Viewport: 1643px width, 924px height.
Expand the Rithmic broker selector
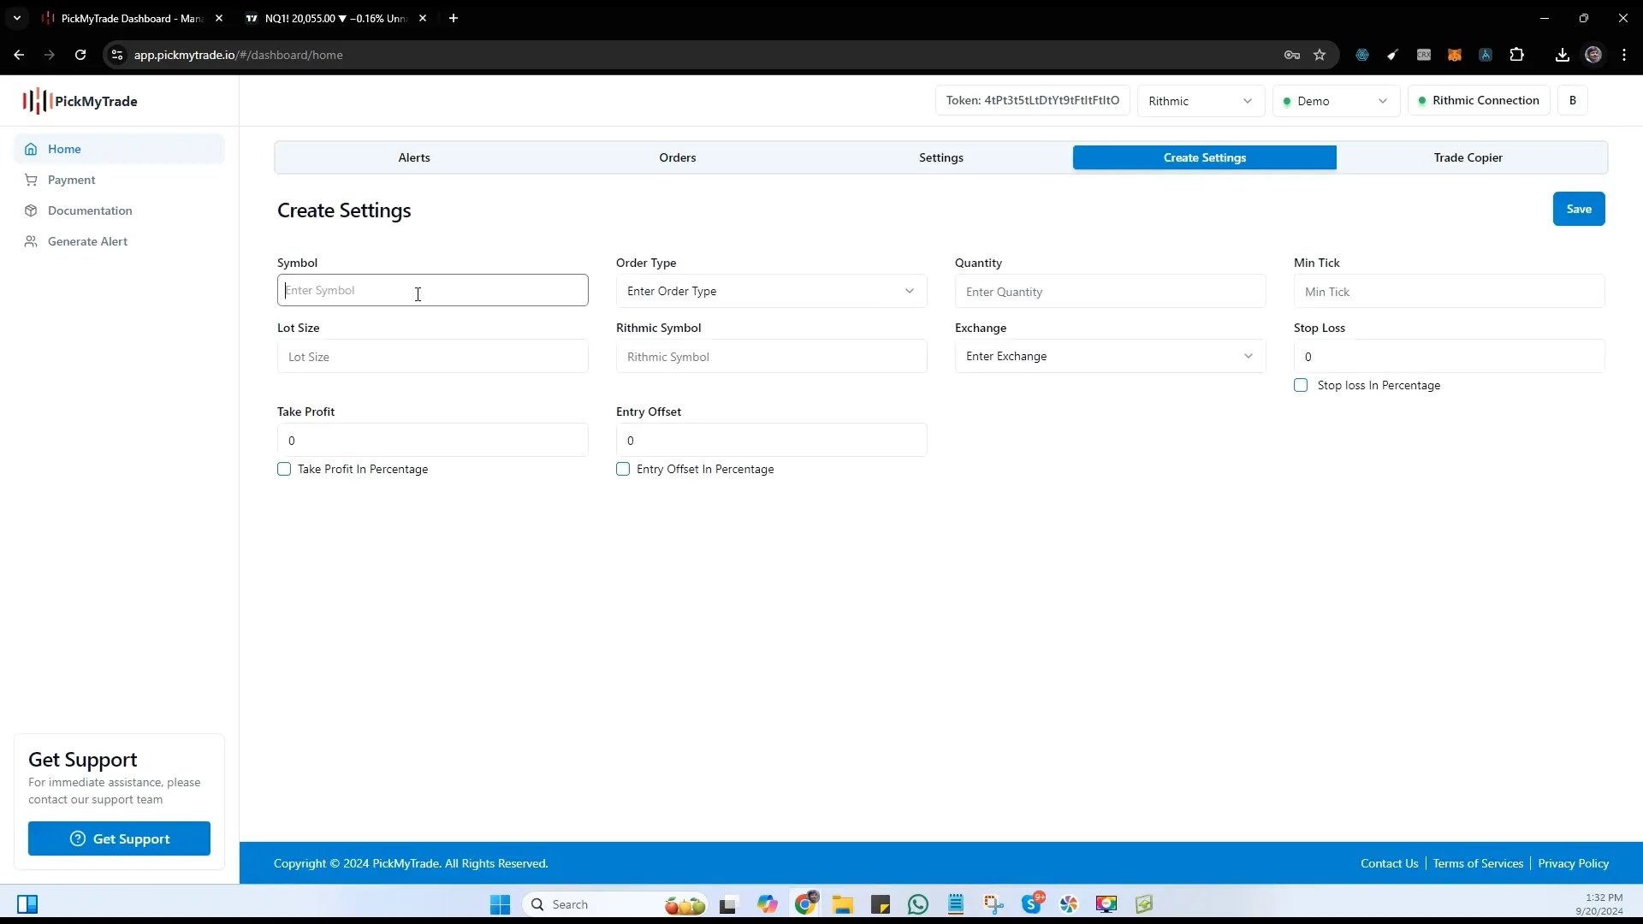pos(1201,100)
